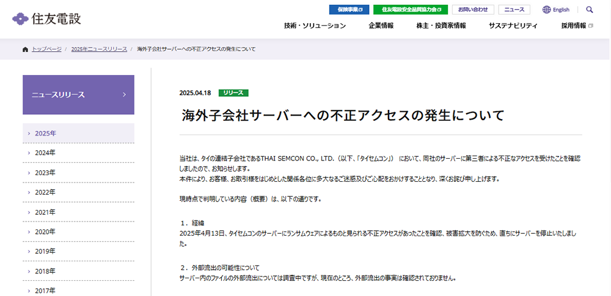Viewport: 611px width, 296px height.
Task: Select 2018年 in sidebar
Action: click(78, 271)
